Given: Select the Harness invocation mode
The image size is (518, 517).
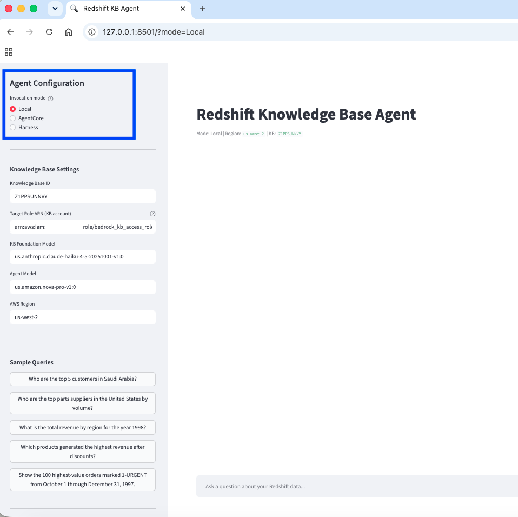Looking at the screenshot, I should 24,128.
